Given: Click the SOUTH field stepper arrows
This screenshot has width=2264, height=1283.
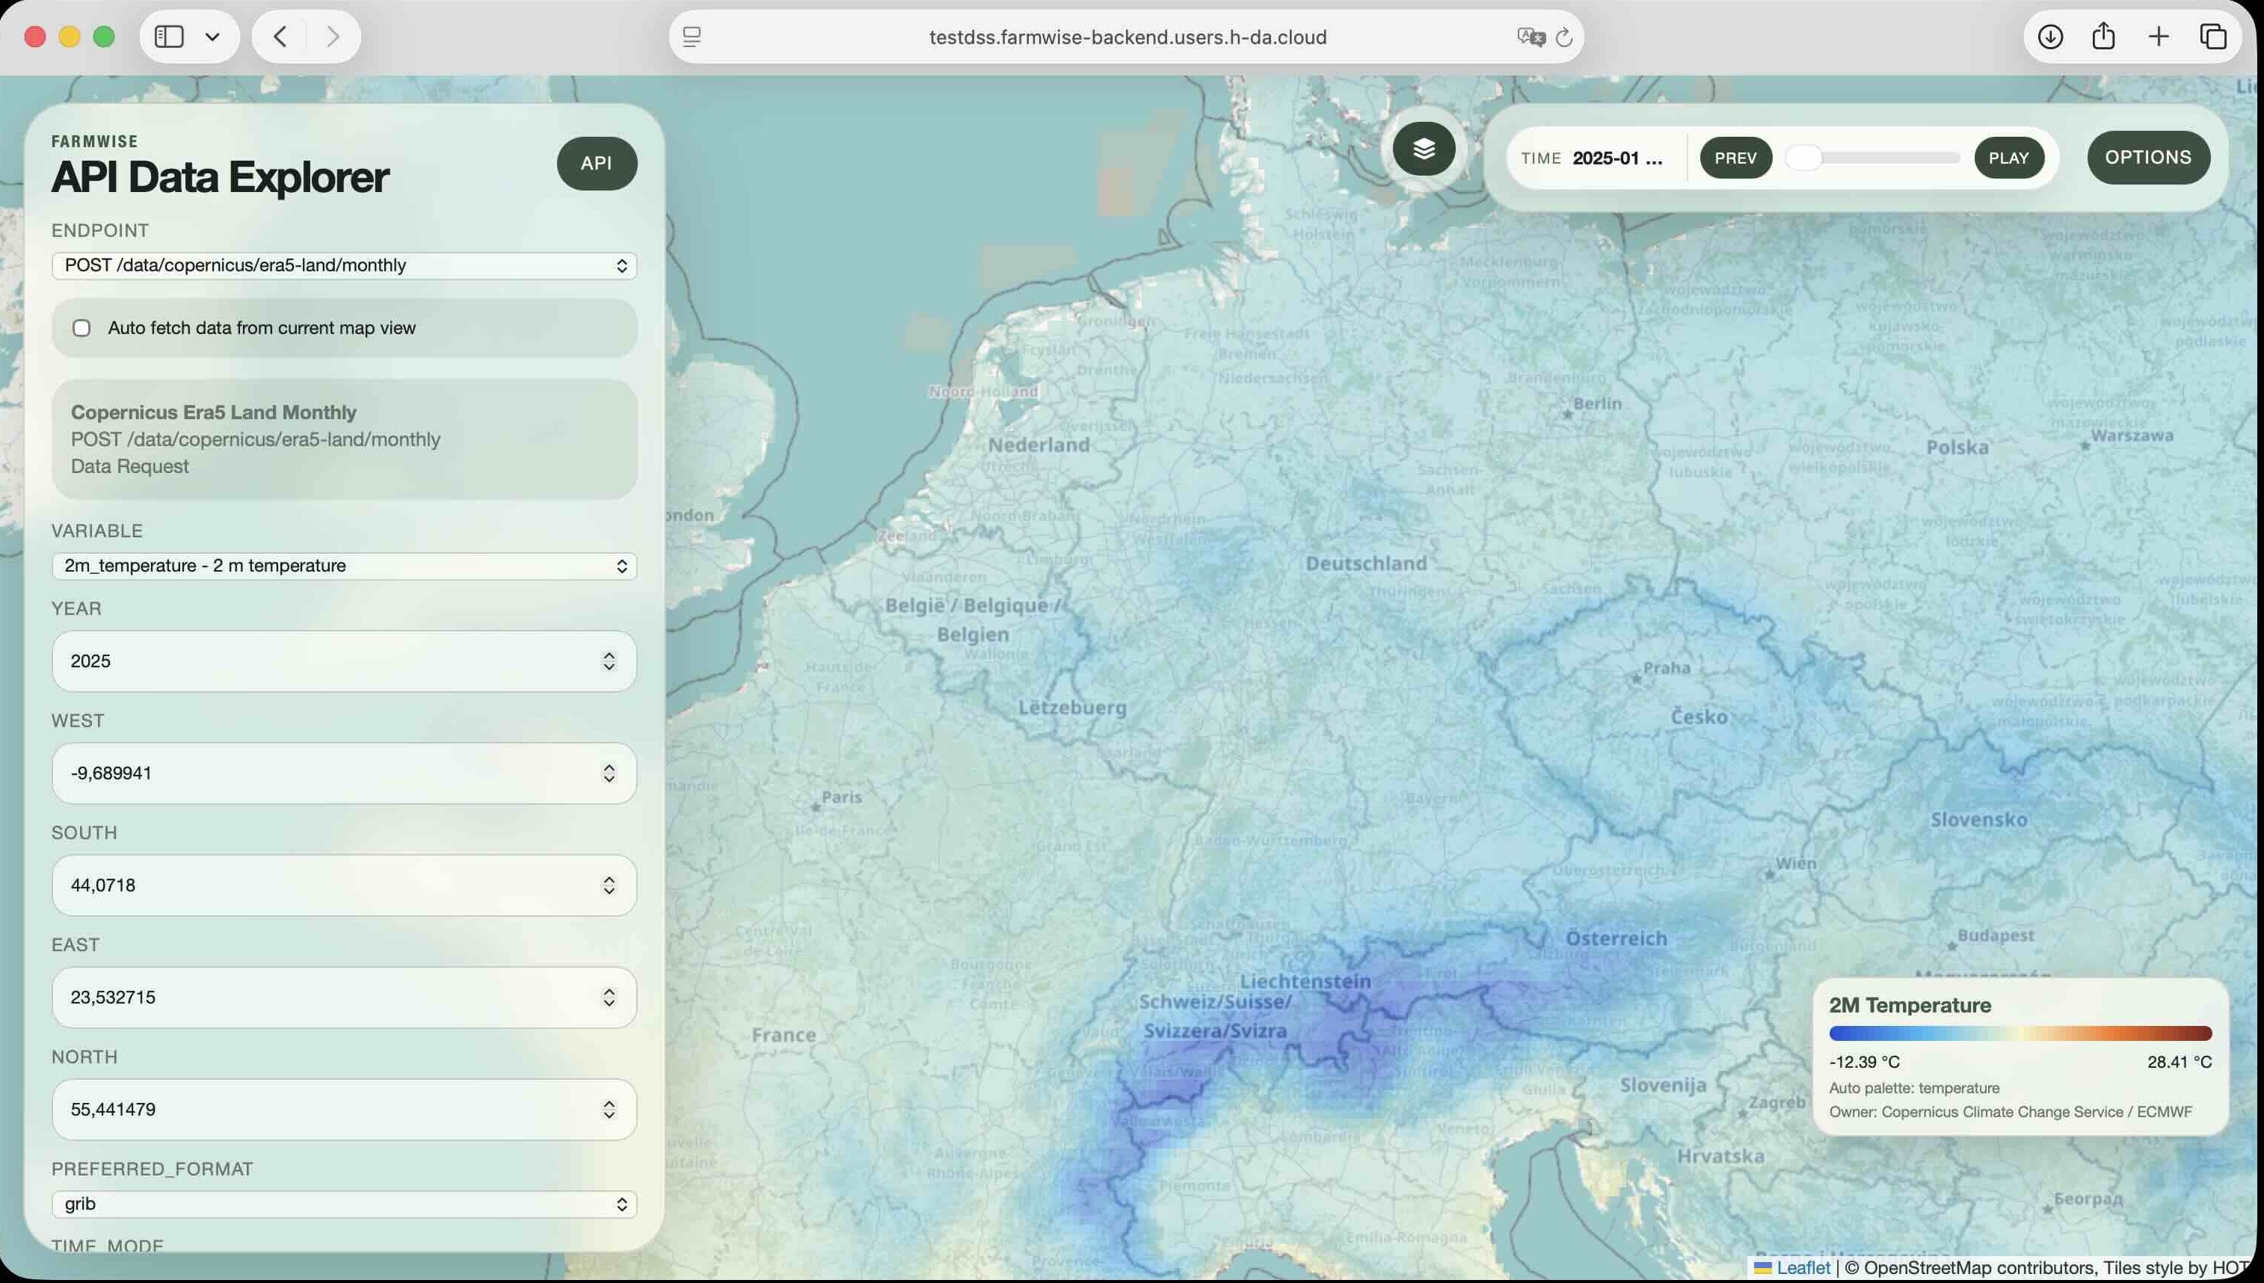Looking at the screenshot, I should [609, 885].
